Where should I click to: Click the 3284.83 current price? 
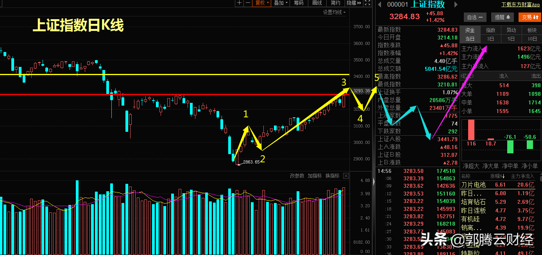404,16
